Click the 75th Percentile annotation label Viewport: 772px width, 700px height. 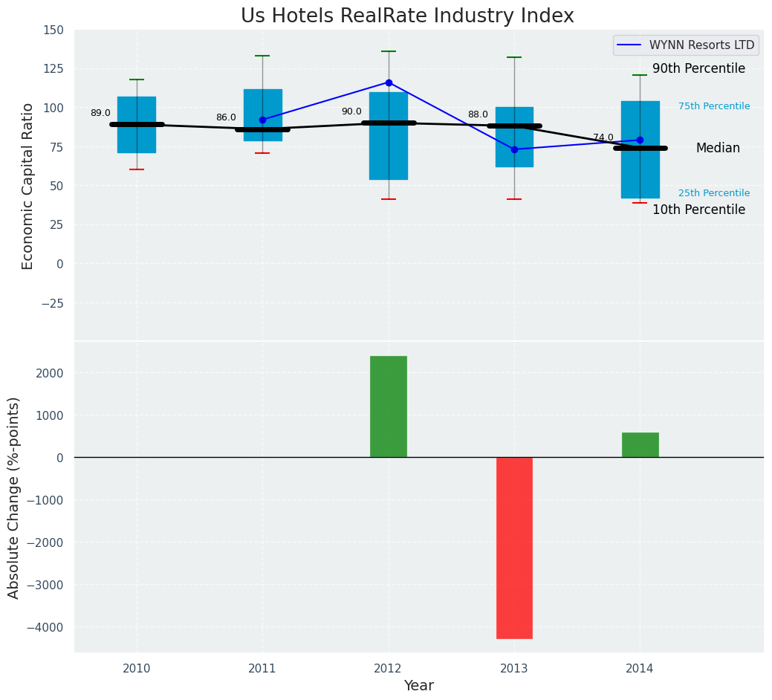[713, 106]
